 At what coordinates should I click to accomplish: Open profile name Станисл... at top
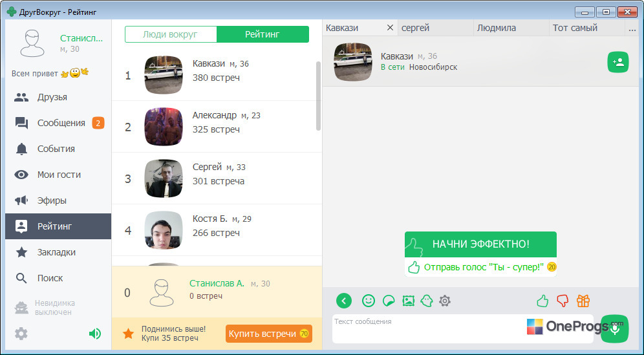click(x=81, y=38)
